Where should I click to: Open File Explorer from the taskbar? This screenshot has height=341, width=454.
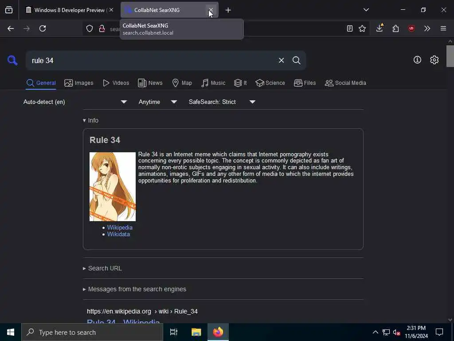tap(196, 332)
